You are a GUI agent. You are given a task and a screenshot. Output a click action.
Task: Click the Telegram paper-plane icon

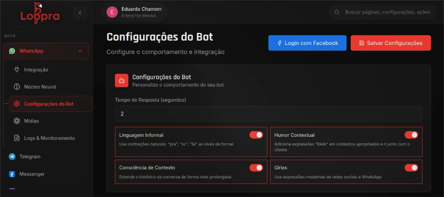point(12,157)
